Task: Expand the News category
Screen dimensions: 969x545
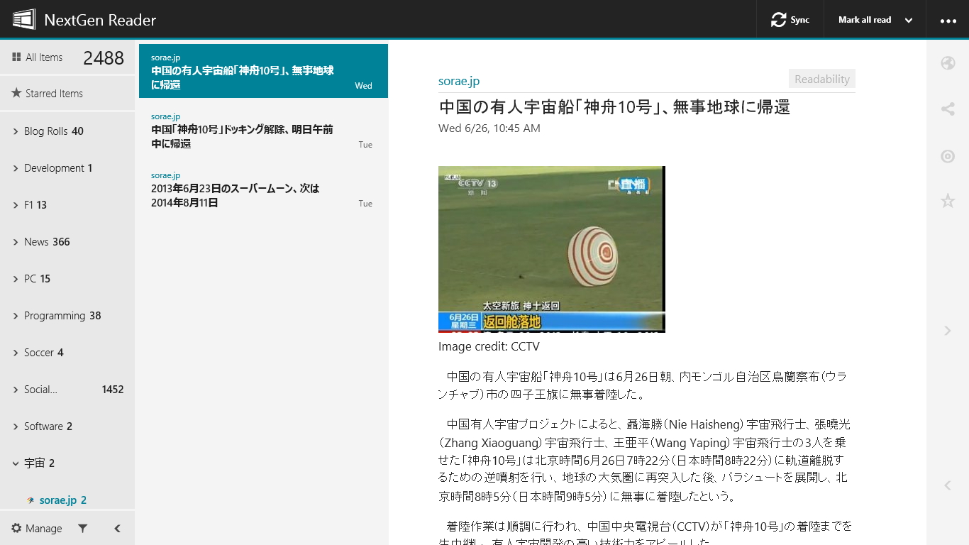Action: (x=15, y=241)
